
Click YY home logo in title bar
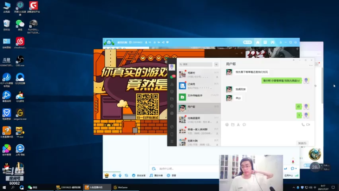(x=109, y=42)
